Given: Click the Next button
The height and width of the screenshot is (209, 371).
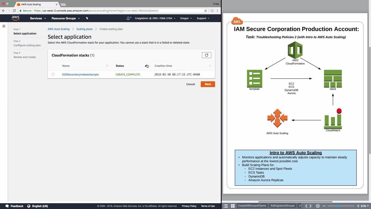Looking at the screenshot, I should tap(208, 84).
